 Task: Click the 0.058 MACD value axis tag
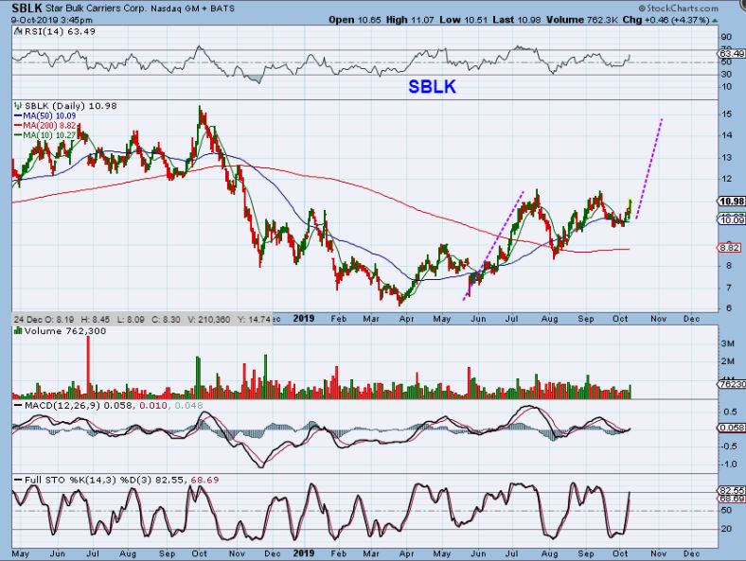point(731,428)
